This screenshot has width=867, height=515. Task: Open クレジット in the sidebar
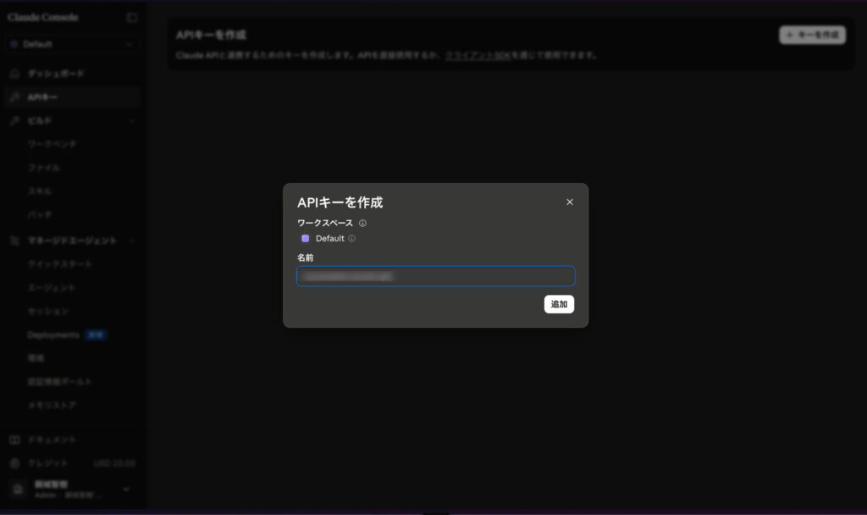pyautogui.click(x=48, y=463)
